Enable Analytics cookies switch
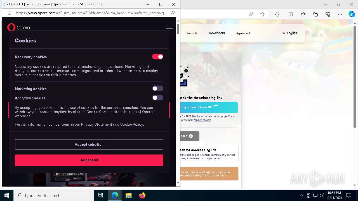This screenshot has height=201, width=358. pos(158,98)
